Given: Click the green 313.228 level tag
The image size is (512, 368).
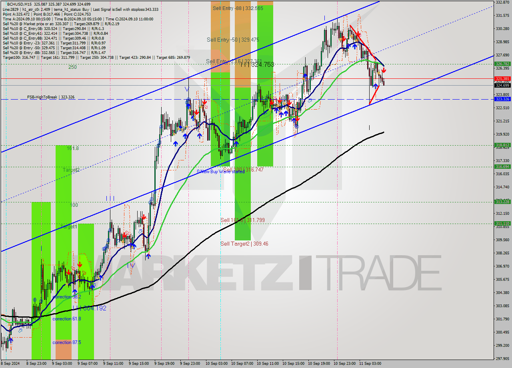Looking at the screenshot, I should pyautogui.click(x=502, y=202).
